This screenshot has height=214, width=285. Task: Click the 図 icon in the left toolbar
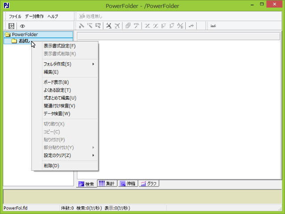(x=11, y=26)
